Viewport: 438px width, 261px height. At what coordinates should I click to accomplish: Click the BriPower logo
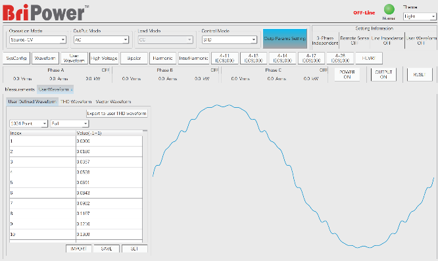point(45,12)
